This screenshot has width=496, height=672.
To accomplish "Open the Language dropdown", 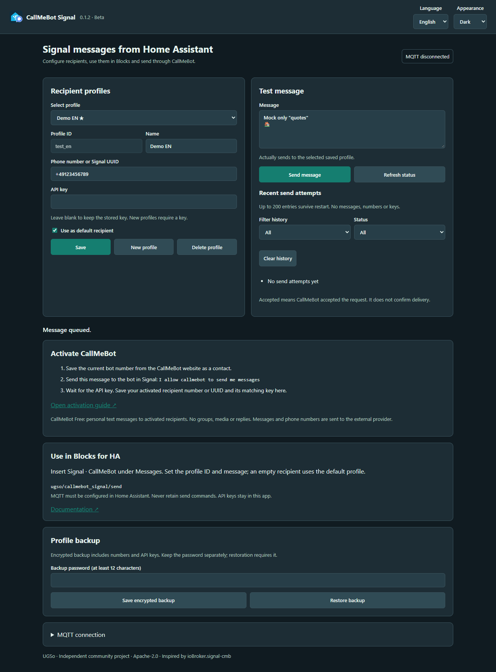I will [x=430, y=22].
